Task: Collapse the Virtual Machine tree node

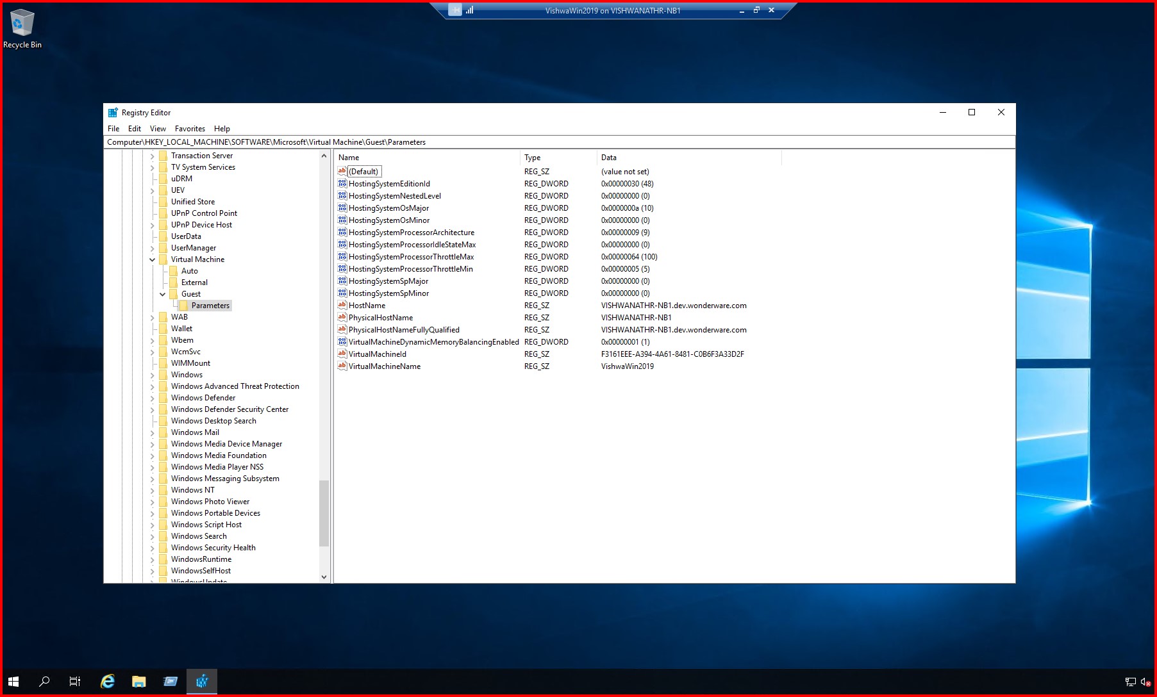Action: 153,259
